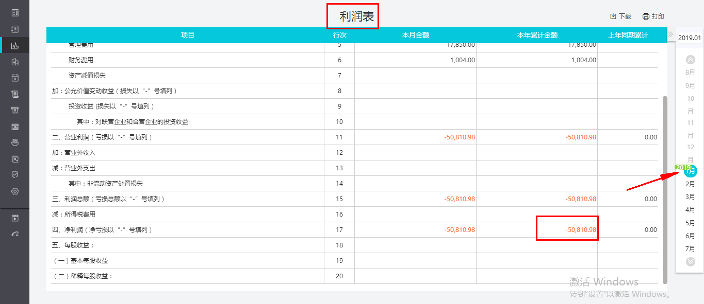Open the video play icon in sidebar
Viewport: 704px width, 304px height.
click(x=15, y=218)
